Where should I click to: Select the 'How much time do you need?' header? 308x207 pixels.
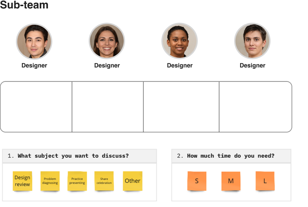(231, 156)
